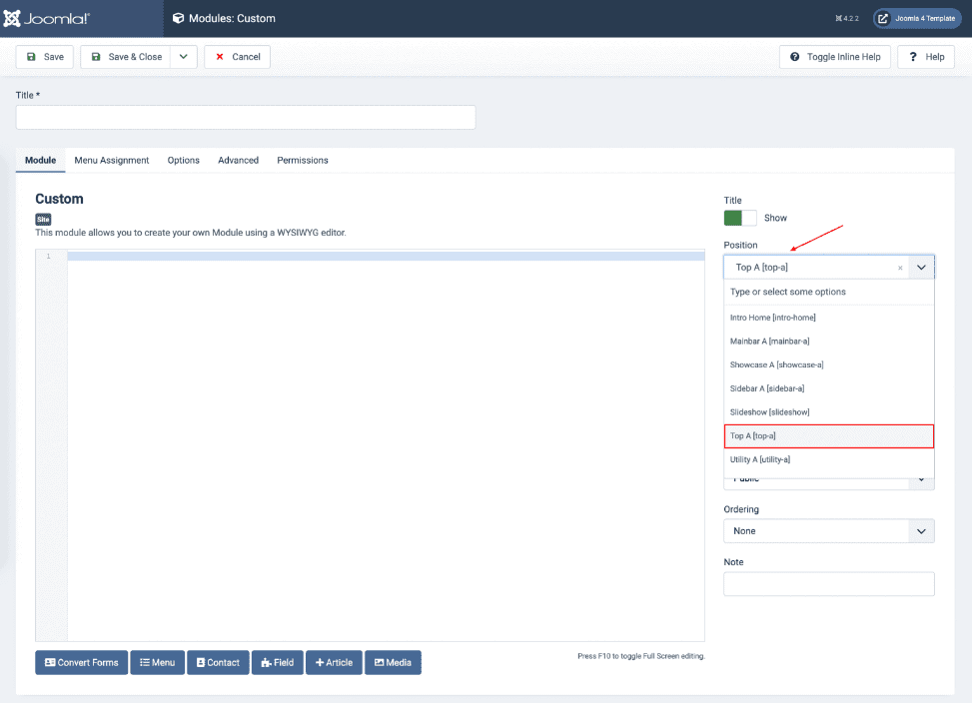Viewport: 972px width, 705px height.
Task: Expand the Save & Close dropdown arrow
Action: [x=184, y=57]
